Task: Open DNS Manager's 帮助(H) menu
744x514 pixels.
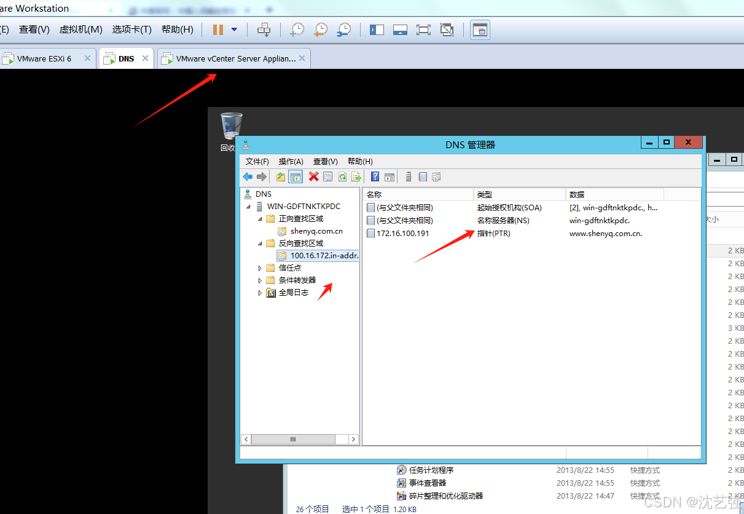Action: coord(360,161)
